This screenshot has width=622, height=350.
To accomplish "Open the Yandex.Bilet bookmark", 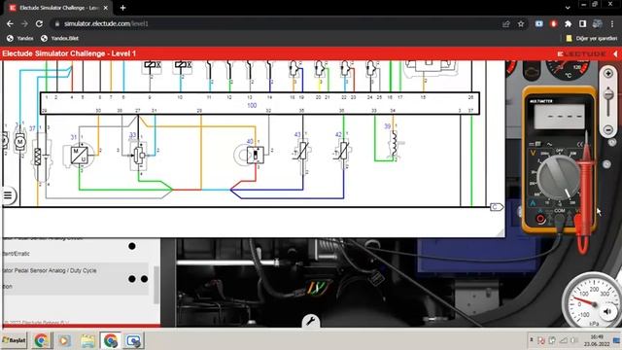I will (x=60, y=38).
